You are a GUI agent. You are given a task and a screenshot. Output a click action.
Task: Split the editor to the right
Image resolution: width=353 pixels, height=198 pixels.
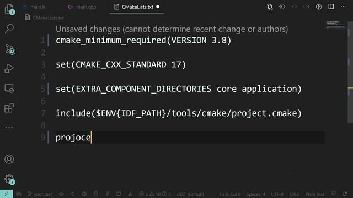pos(331,7)
